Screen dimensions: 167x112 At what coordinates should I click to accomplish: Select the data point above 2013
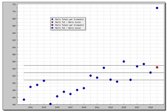pyautogui.click(x=111, y=80)
